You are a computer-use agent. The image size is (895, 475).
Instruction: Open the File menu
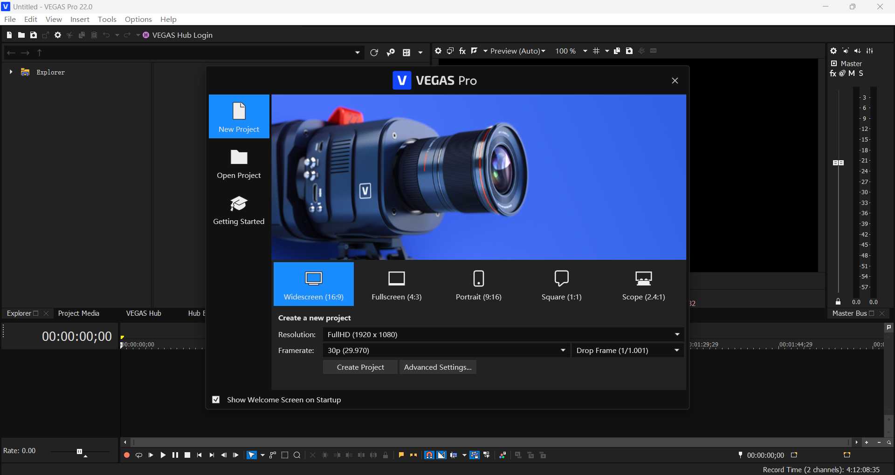point(10,19)
